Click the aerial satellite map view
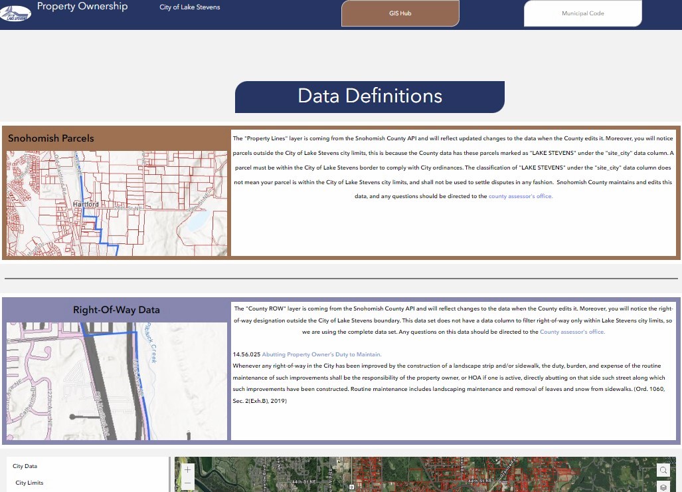682x492 pixels. coord(425,475)
